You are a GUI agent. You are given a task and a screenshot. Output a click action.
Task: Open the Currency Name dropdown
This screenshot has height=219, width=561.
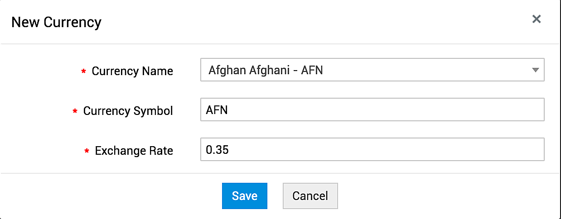click(372, 70)
